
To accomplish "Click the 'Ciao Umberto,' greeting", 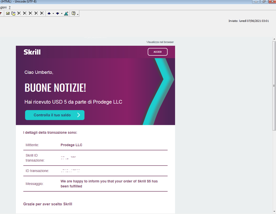I will coord(39,72).
